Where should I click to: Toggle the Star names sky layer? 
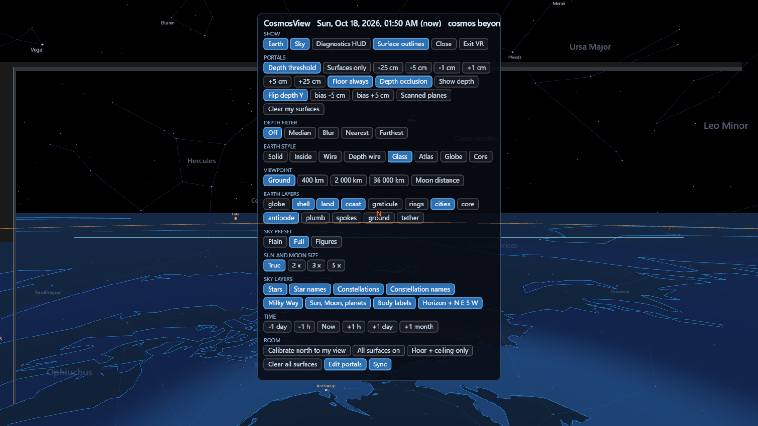click(x=310, y=289)
